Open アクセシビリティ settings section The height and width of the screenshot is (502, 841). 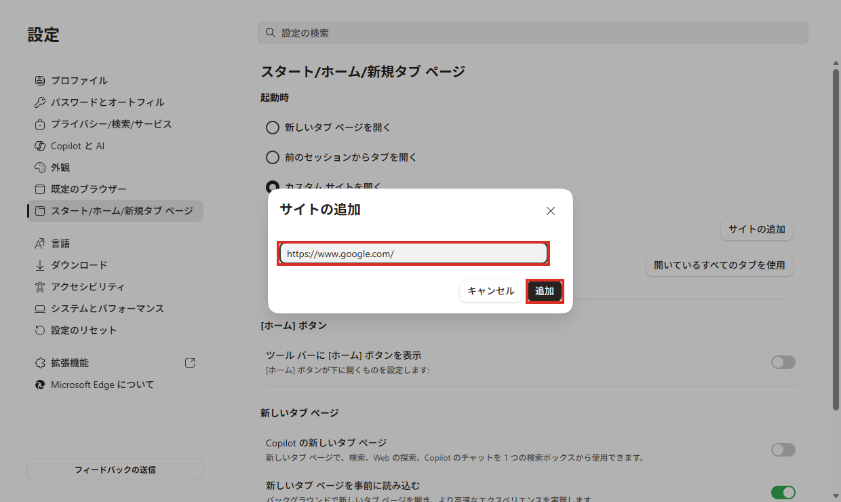pos(115,286)
